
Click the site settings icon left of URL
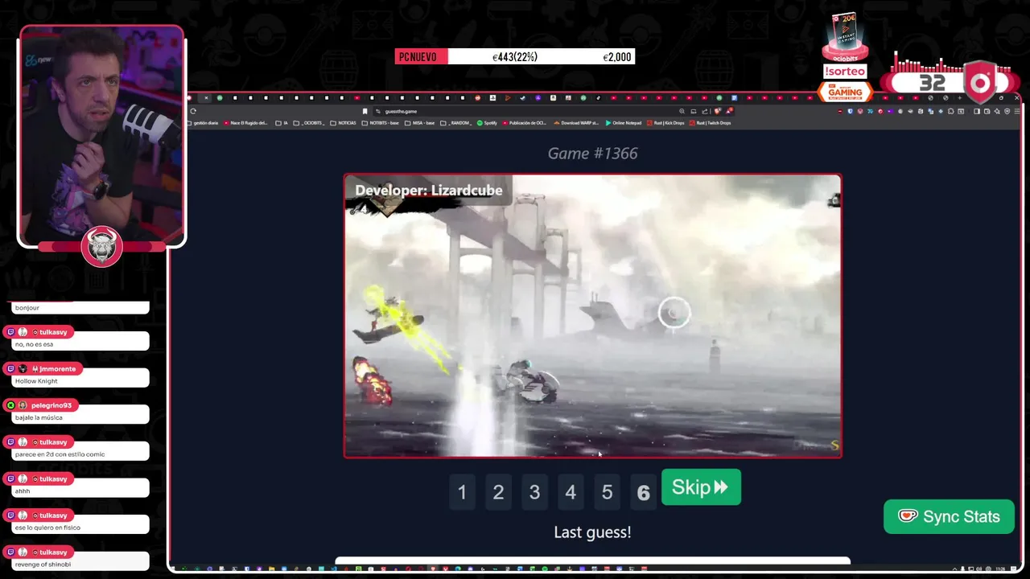tap(378, 111)
